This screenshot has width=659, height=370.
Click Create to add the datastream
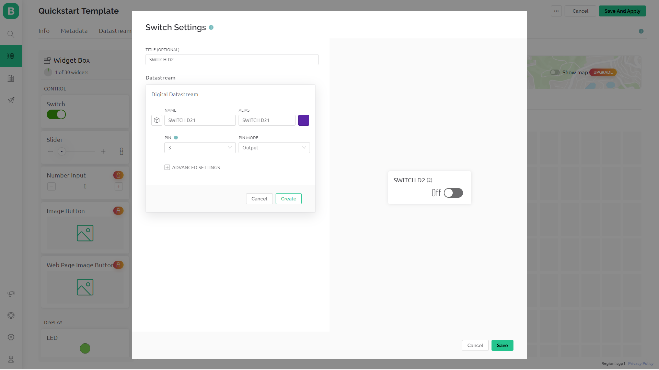pos(288,199)
